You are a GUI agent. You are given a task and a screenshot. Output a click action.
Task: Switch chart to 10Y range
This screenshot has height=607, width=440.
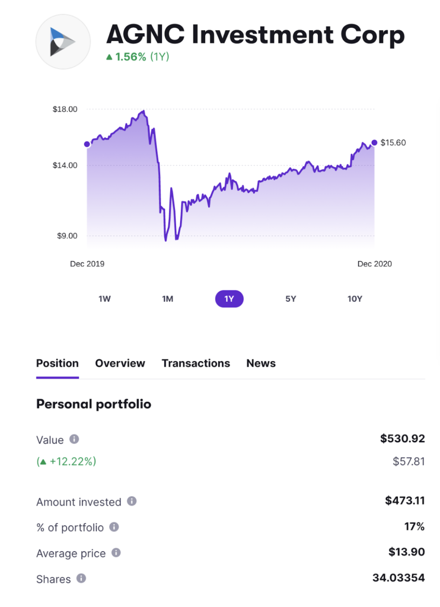click(355, 299)
